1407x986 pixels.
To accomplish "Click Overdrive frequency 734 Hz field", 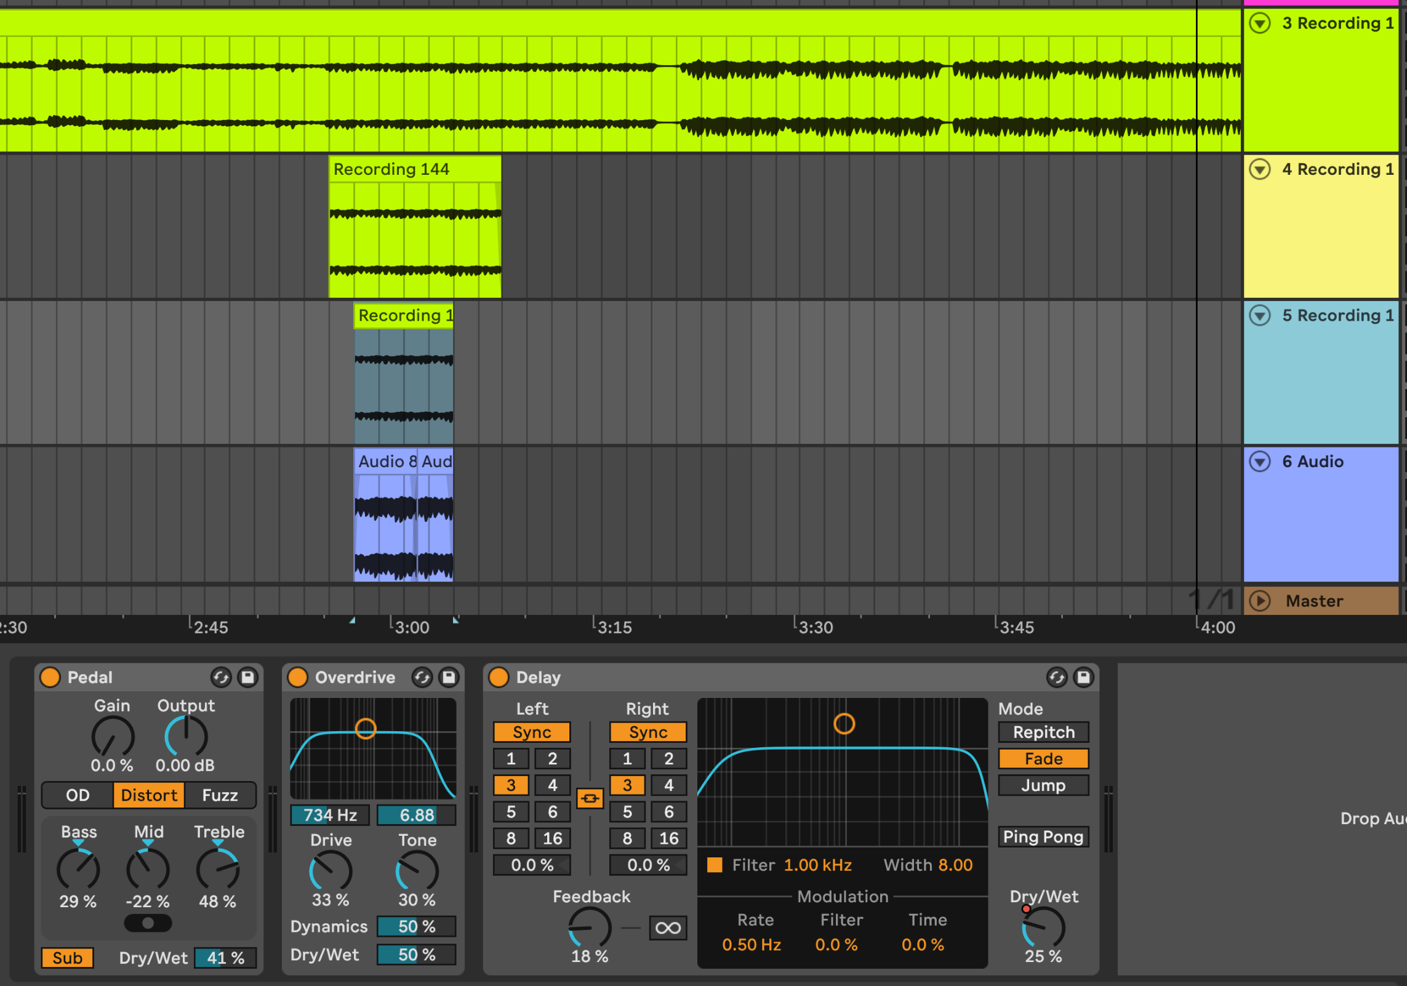I will click(331, 815).
